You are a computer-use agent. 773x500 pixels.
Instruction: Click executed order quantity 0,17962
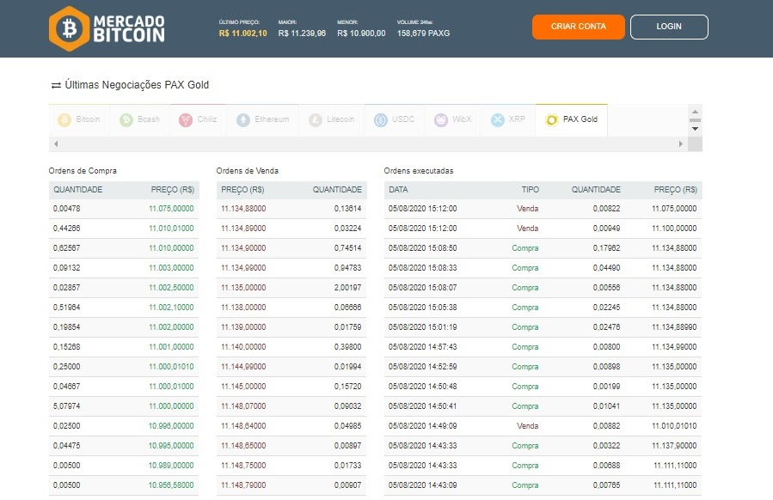point(606,248)
